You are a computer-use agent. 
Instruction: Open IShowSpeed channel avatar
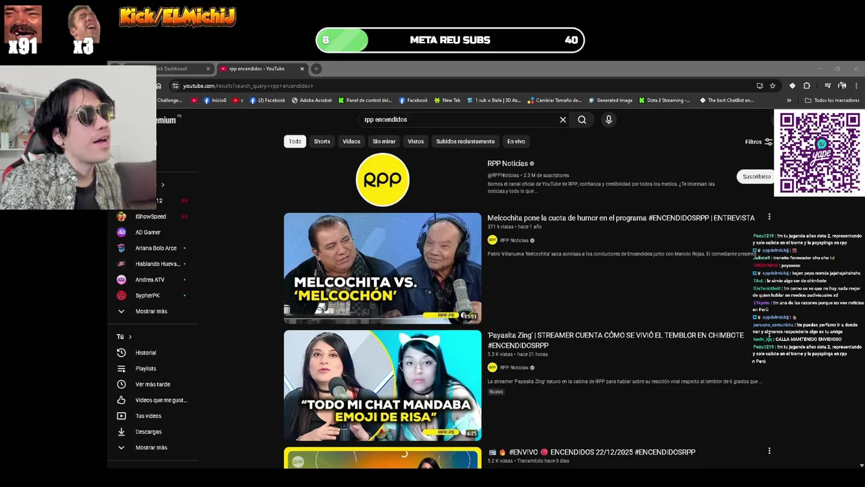122,216
